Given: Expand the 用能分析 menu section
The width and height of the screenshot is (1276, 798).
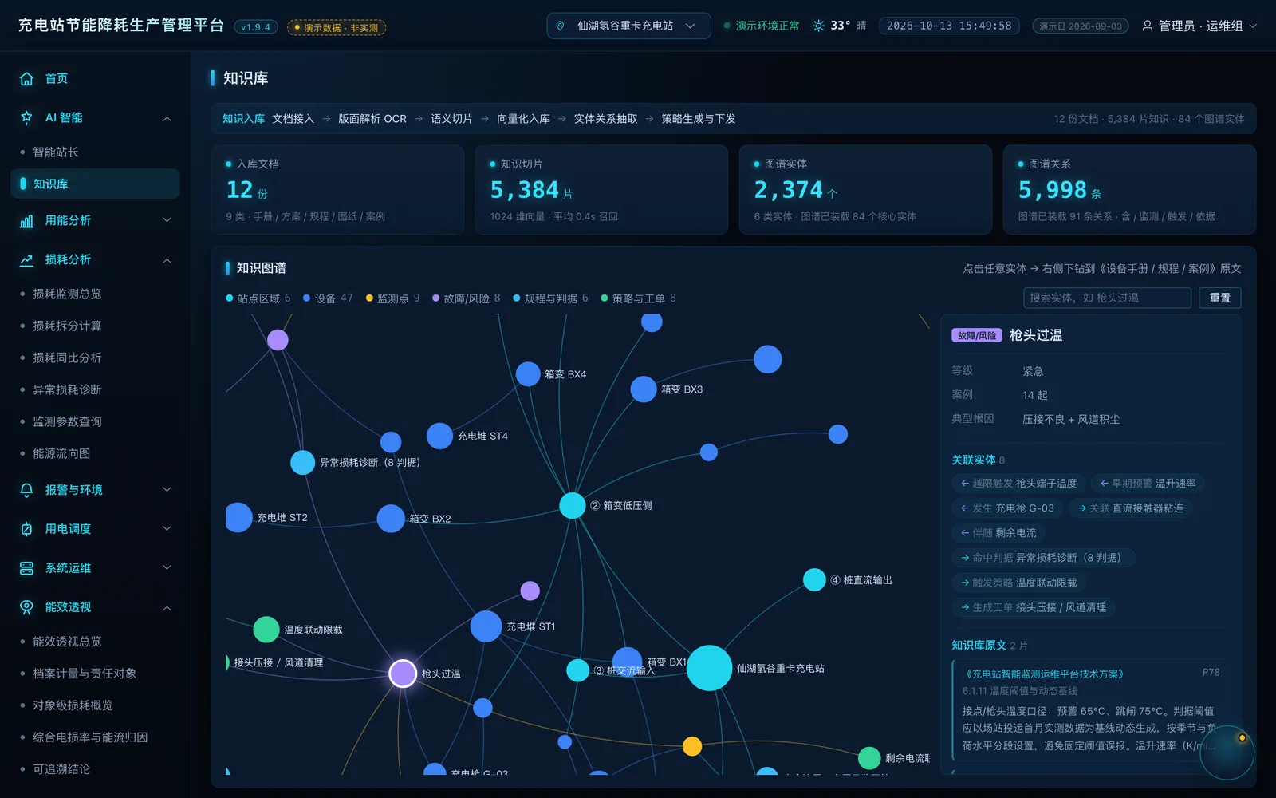Looking at the screenshot, I should [167, 220].
